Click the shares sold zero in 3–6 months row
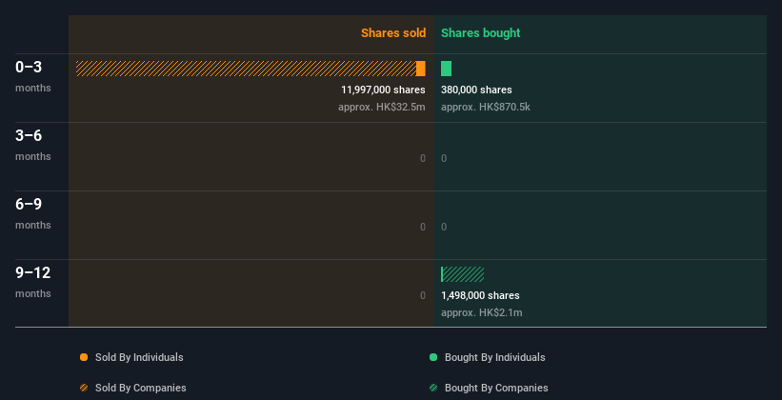The width and height of the screenshot is (782, 400). click(422, 159)
